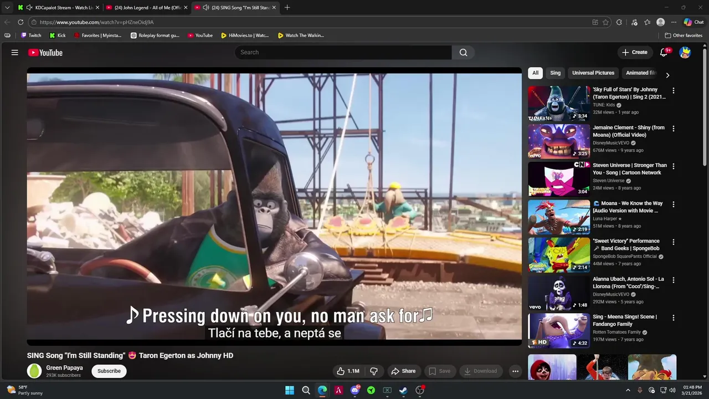Click the search magnifier button
Screen dimensions: 709x399
(x=463, y=53)
